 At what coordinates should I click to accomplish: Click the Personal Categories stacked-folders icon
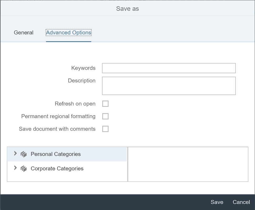(x=24, y=154)
